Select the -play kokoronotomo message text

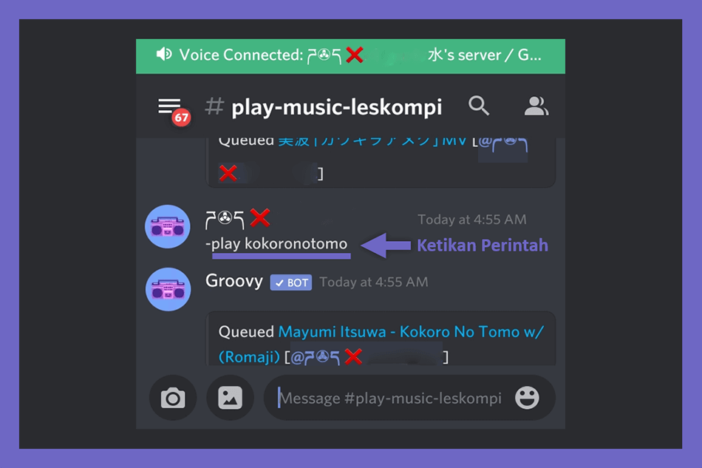coord(276,244)
